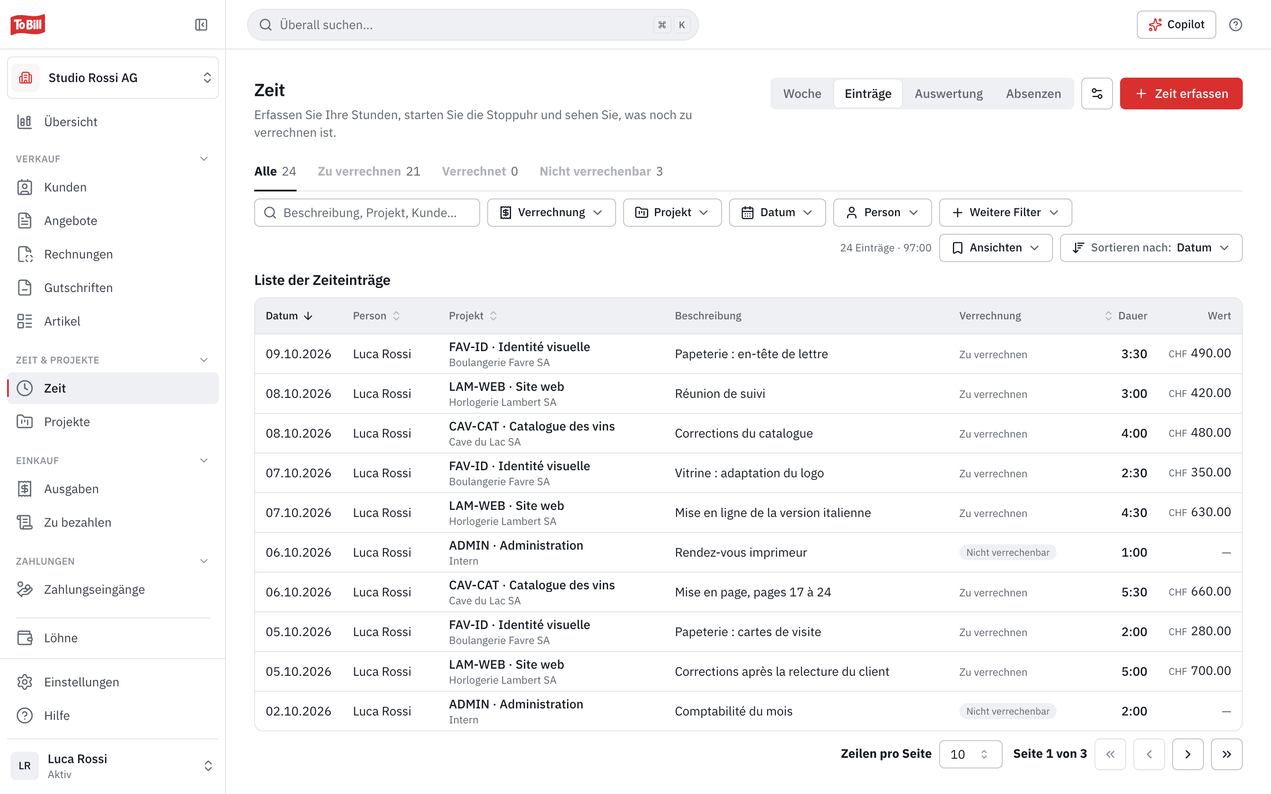Sort the table by the Person column
This screenshot has height=794, width=1271.
pos(376,315)
